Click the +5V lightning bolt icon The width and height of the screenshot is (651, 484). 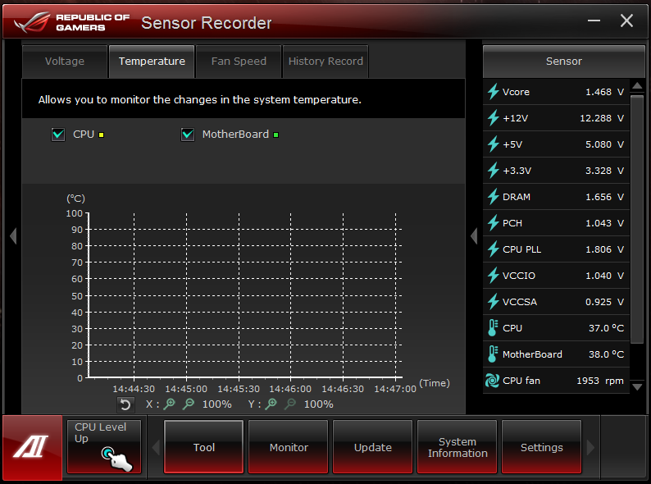click(x=494, y=144)
